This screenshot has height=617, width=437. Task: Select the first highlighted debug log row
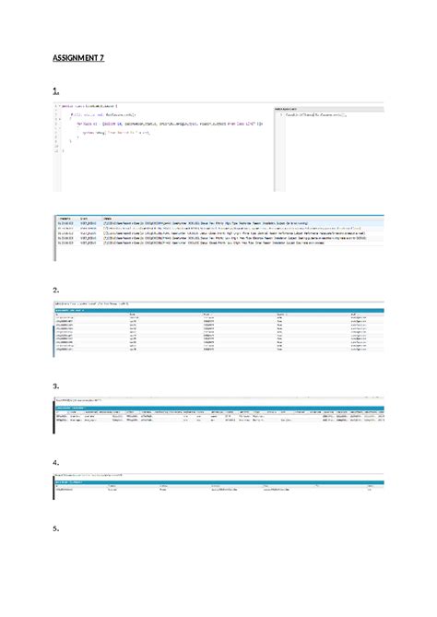(219, 223)
